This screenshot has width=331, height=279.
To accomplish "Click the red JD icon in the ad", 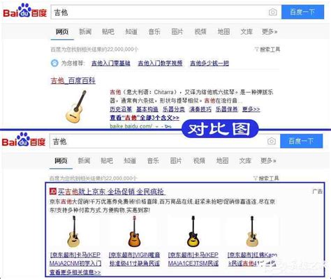I will coord(53,192).
